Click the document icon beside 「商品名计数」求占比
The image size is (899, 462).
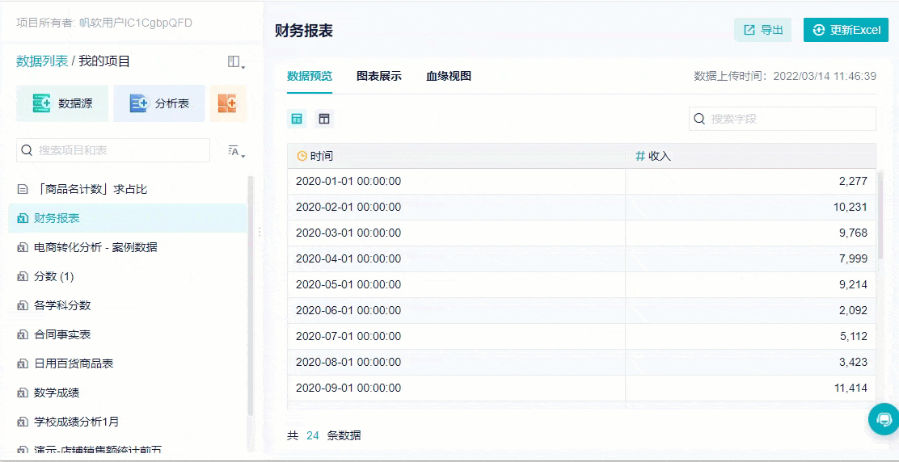coord(23,189)
